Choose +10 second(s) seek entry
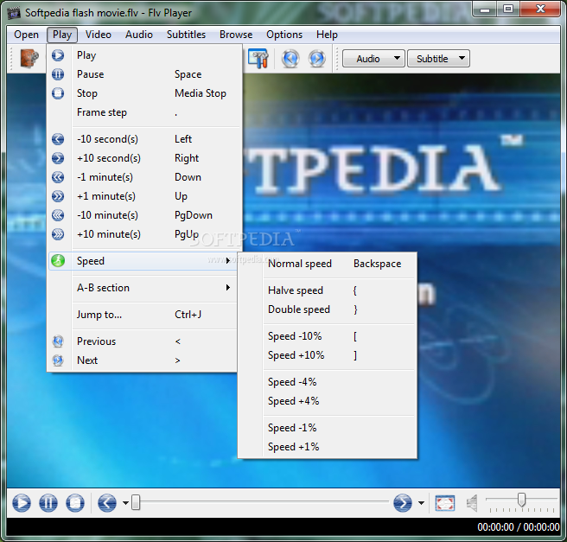Image resolution: width=567 pixels, height=542 pixels. (x=144, y=158)
